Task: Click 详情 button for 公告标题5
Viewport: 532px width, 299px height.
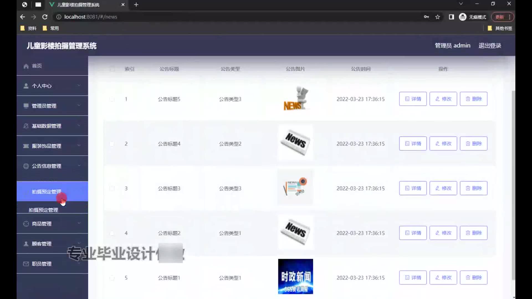Action: pyautogui.click(x=413, y=99)
